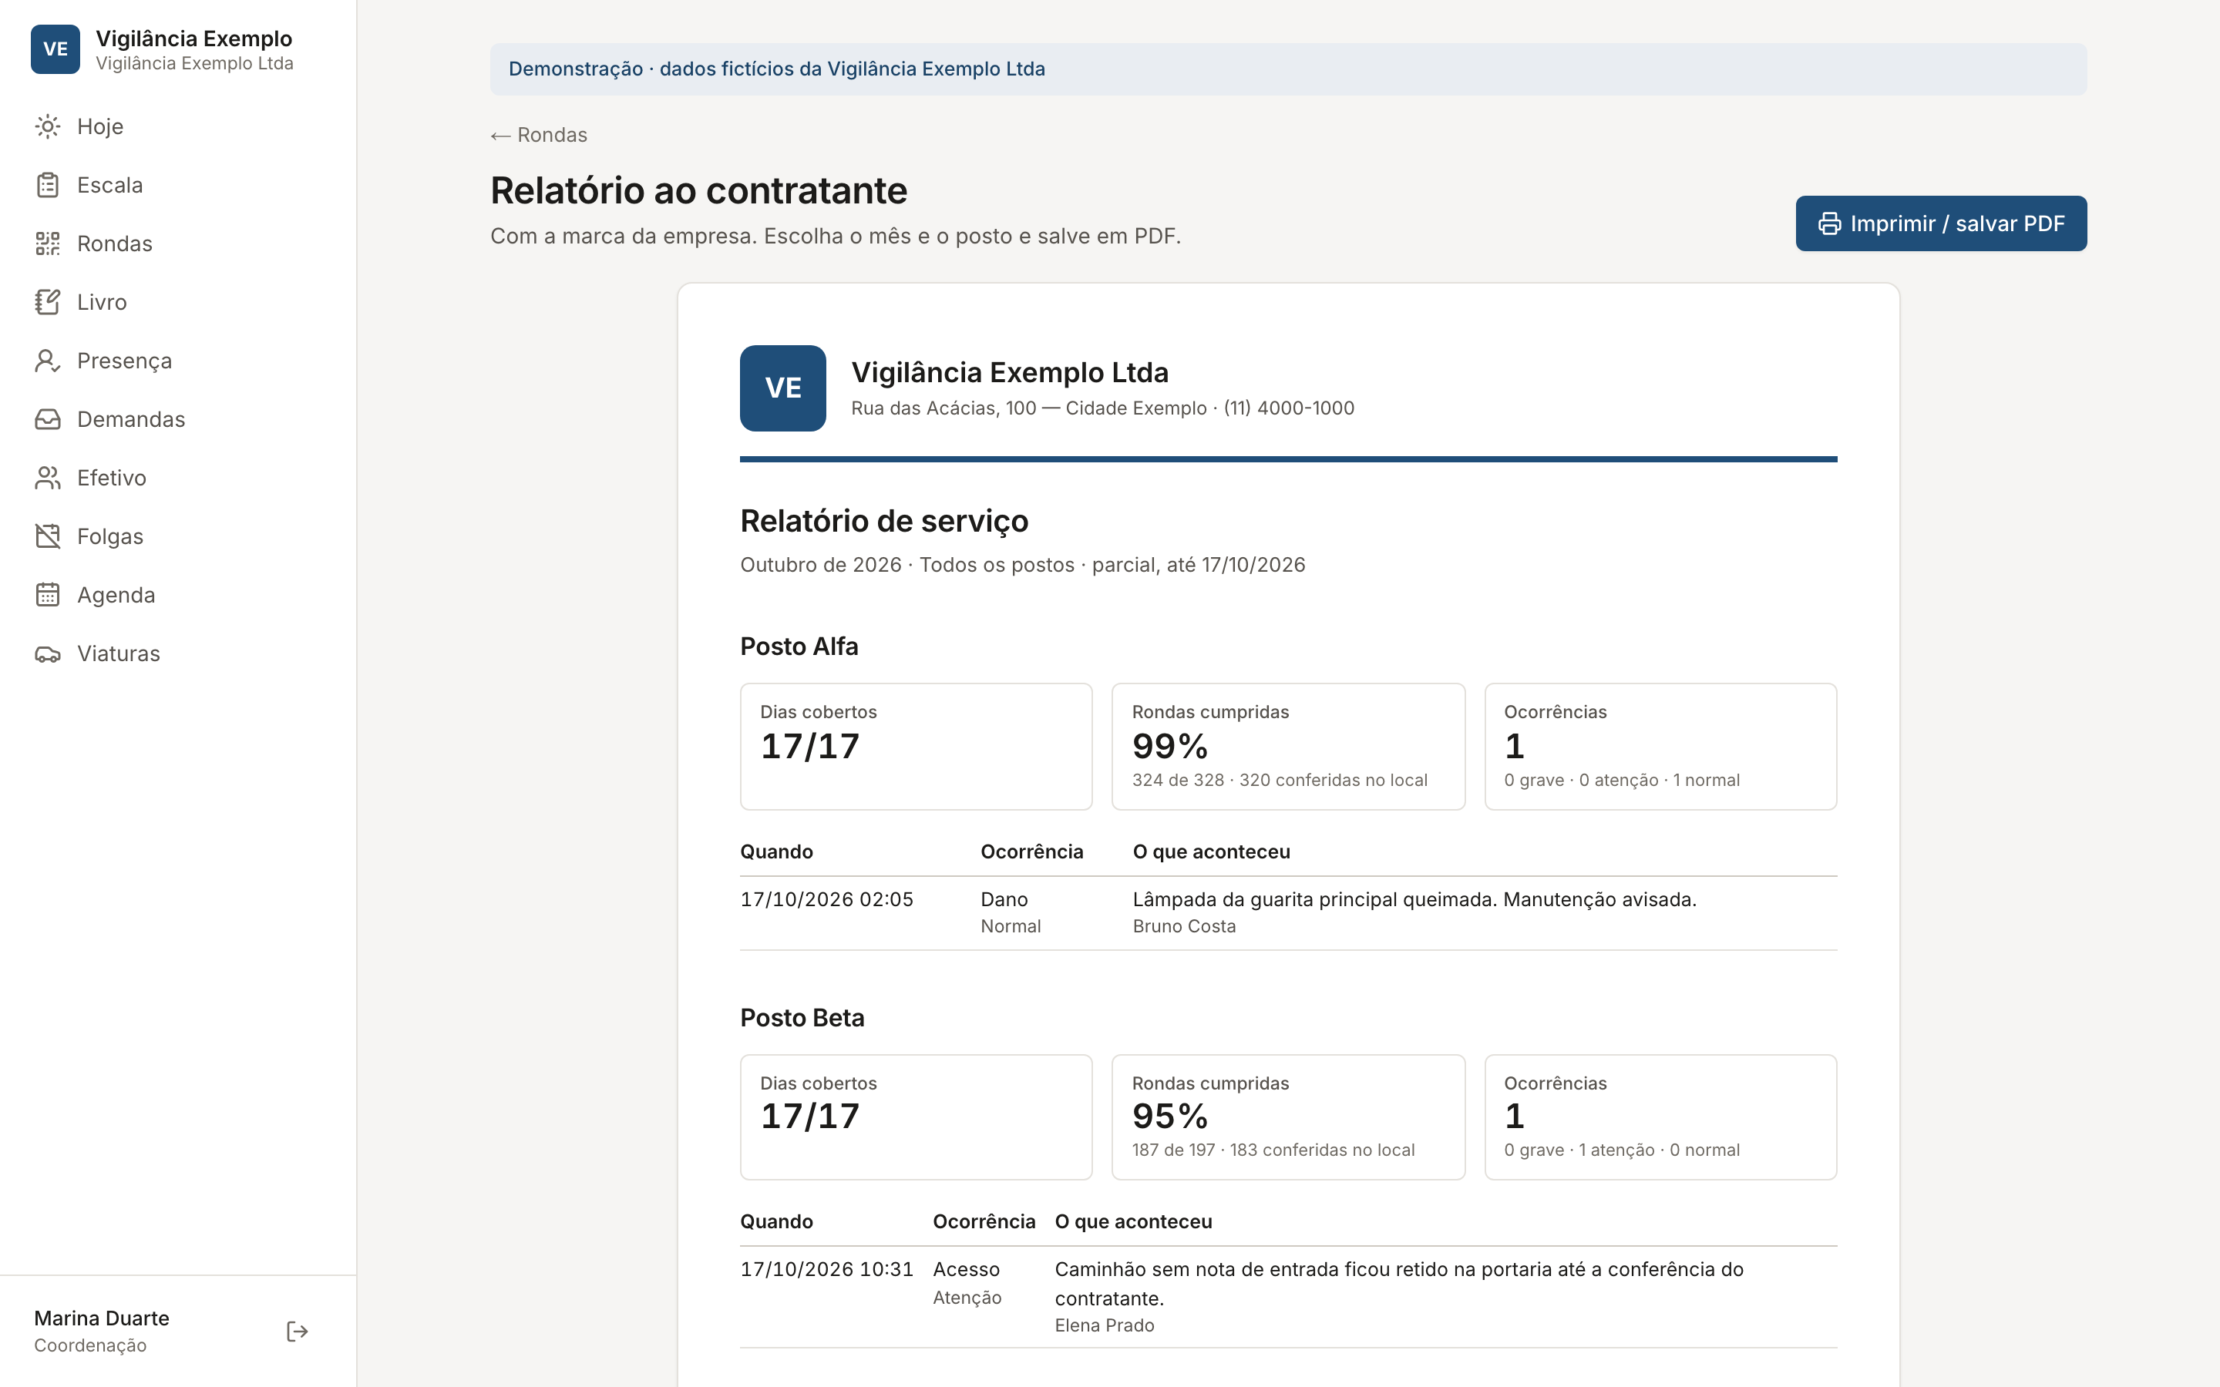Click the Marina Duarte user name
The width and height of the screenshot is (2220, 1387).
tap(102, 1318)
